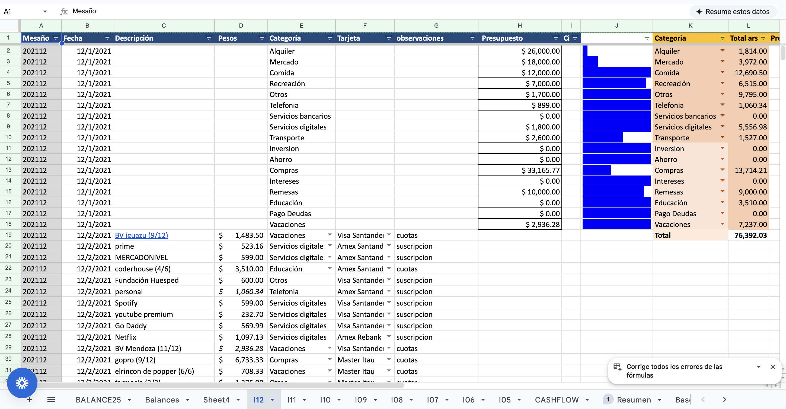Click the blue progress bar in Alquiler row
This screenshot has width=786, height=409.
(585, 51)
